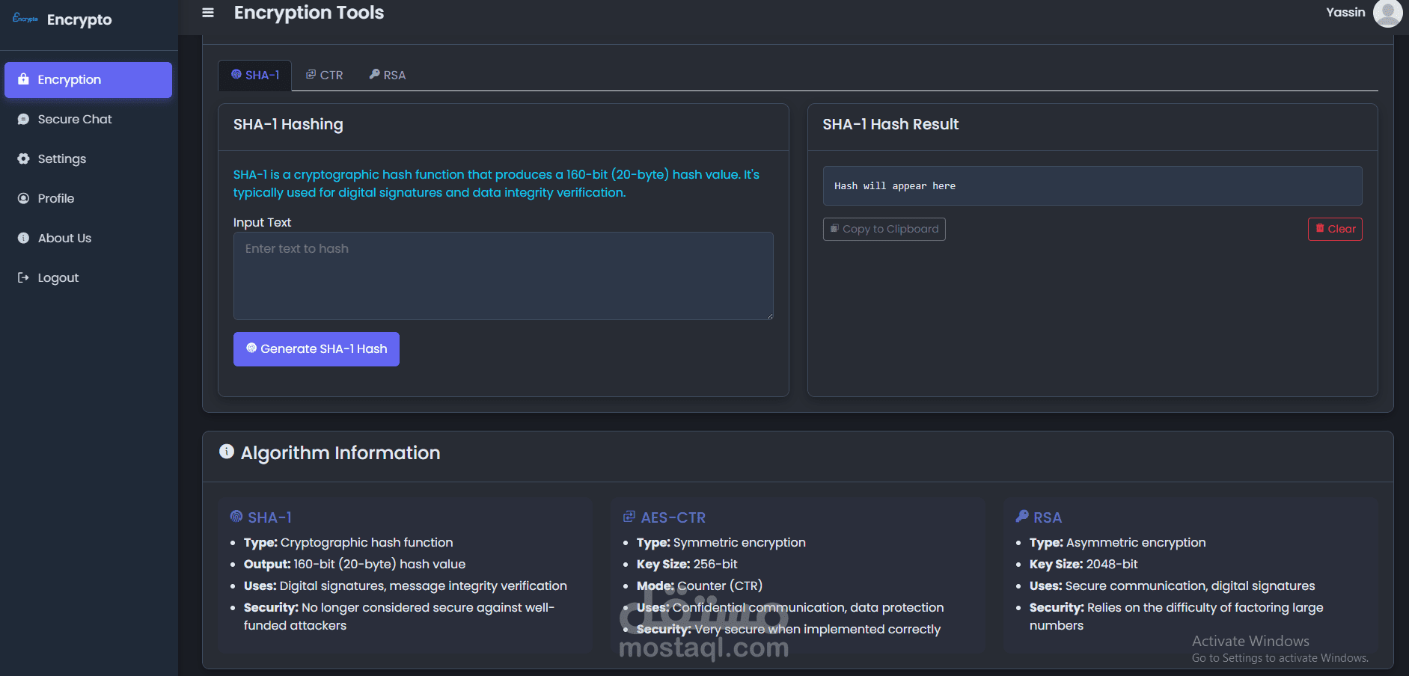Viewport: 1409px width, 676px height.
Task: Click Copy to Clipboard button
Action: point(884,230)
